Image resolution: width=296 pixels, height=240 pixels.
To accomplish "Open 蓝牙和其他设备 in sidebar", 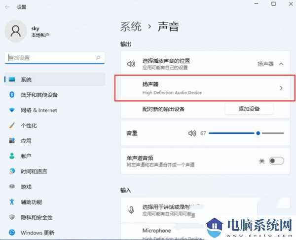I will (x=55, y=95).
